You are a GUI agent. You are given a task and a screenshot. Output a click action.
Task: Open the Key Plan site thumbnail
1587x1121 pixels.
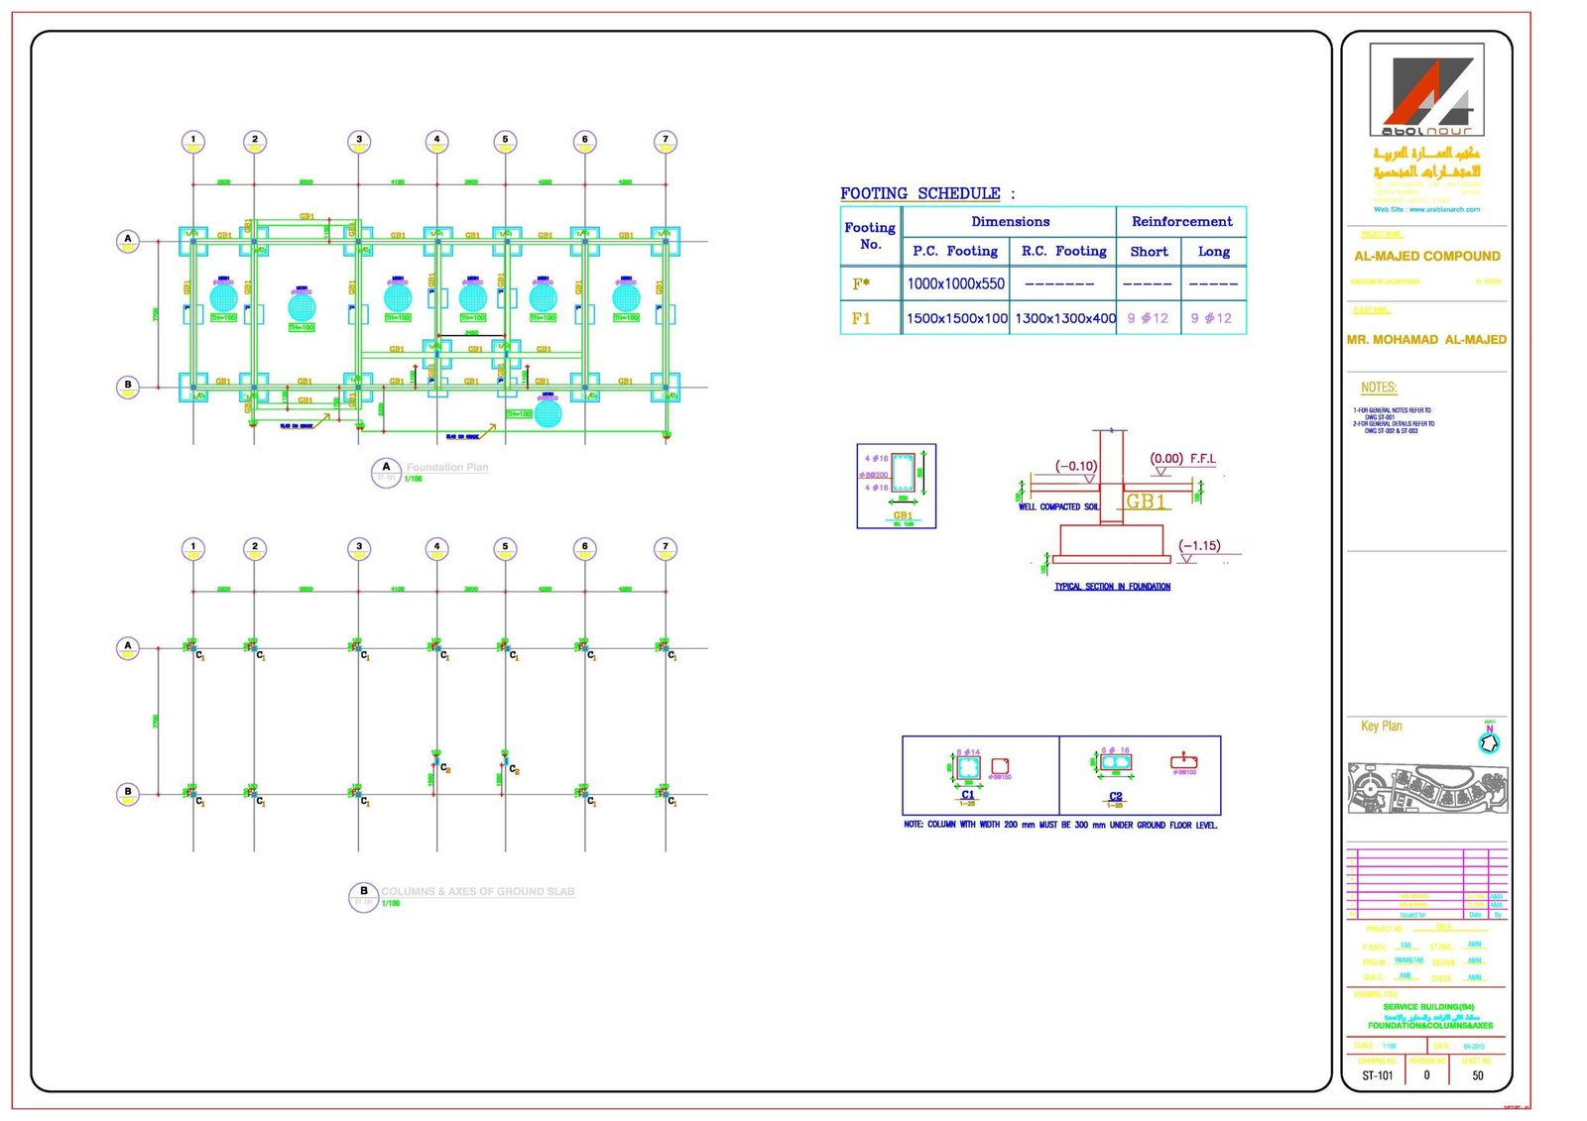(1426, 788)
